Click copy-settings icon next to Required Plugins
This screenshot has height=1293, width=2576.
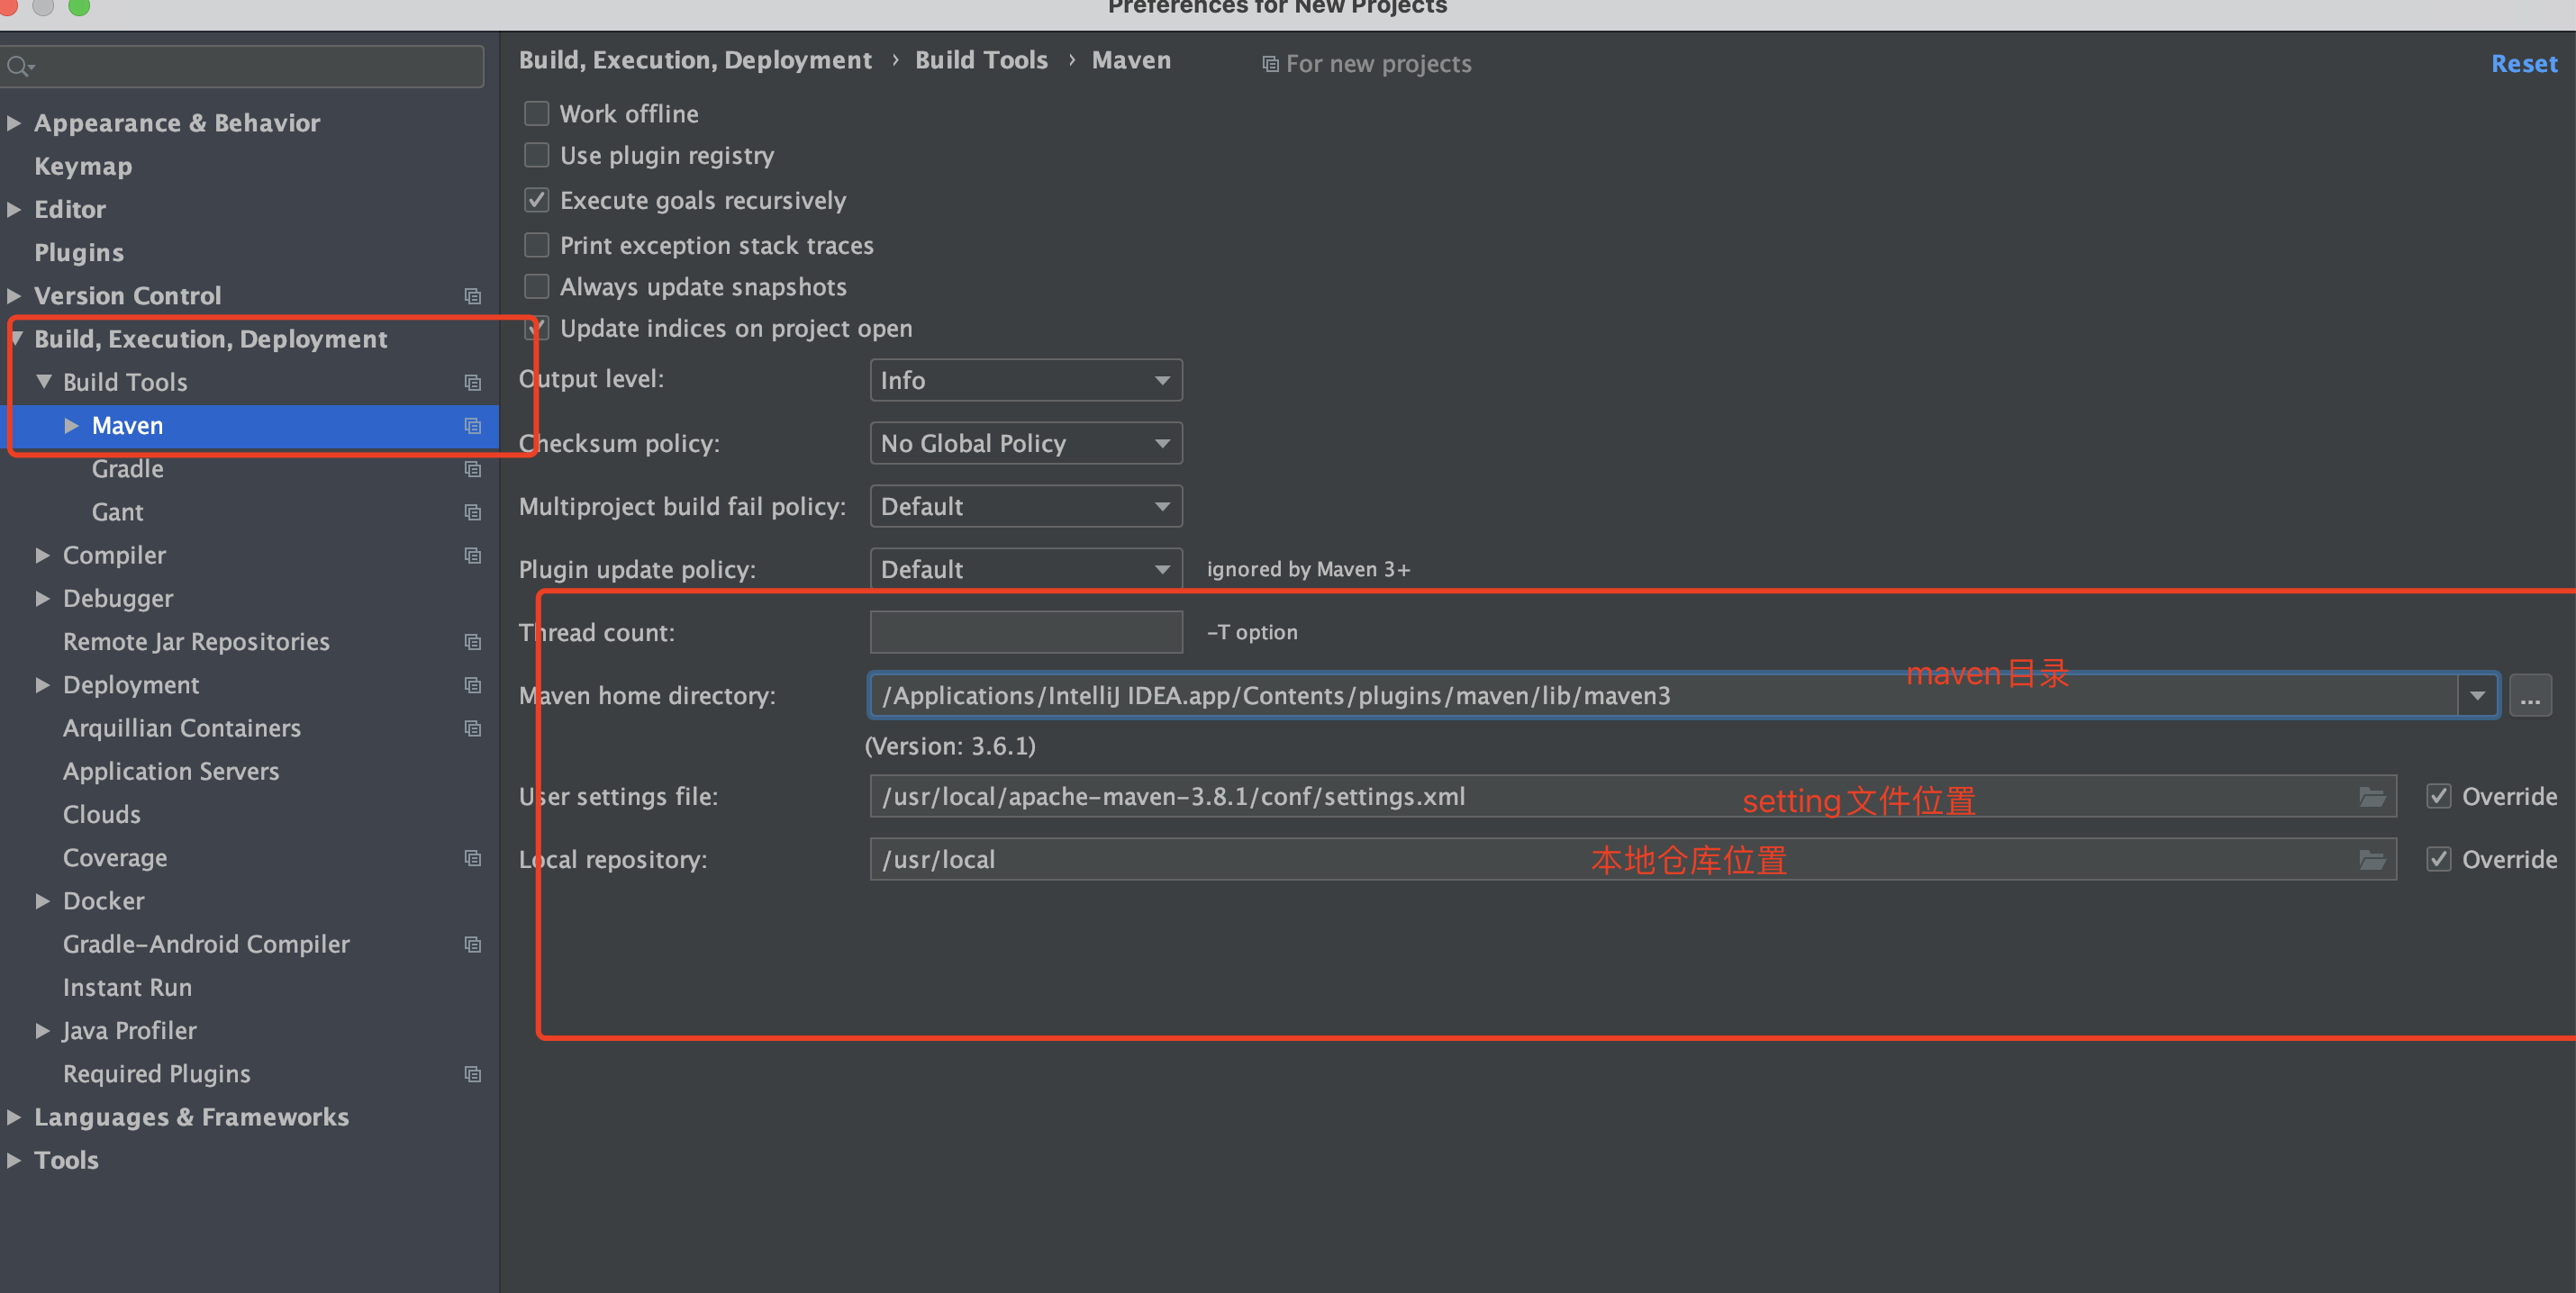point(473,1074)
